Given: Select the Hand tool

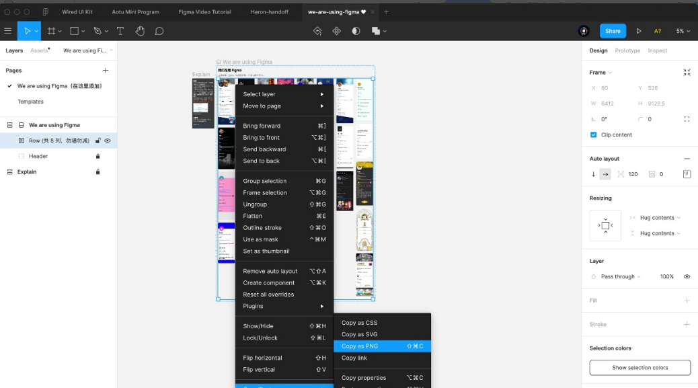Looking at the screenshot, I should click(140, 31).
